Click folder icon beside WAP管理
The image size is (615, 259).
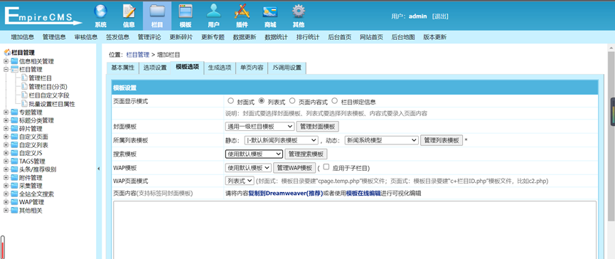(14, 203)
